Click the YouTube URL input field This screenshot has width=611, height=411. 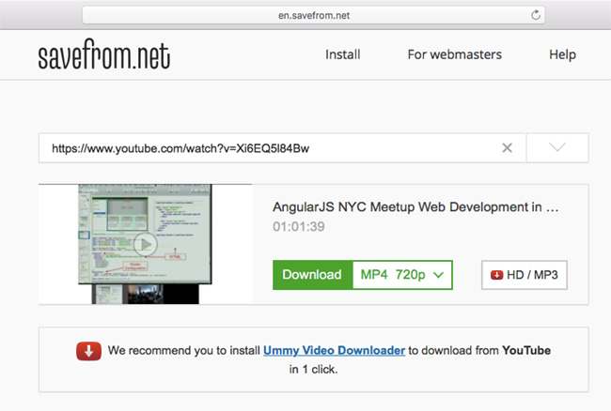pyautogui.click(x=282, y=147)
